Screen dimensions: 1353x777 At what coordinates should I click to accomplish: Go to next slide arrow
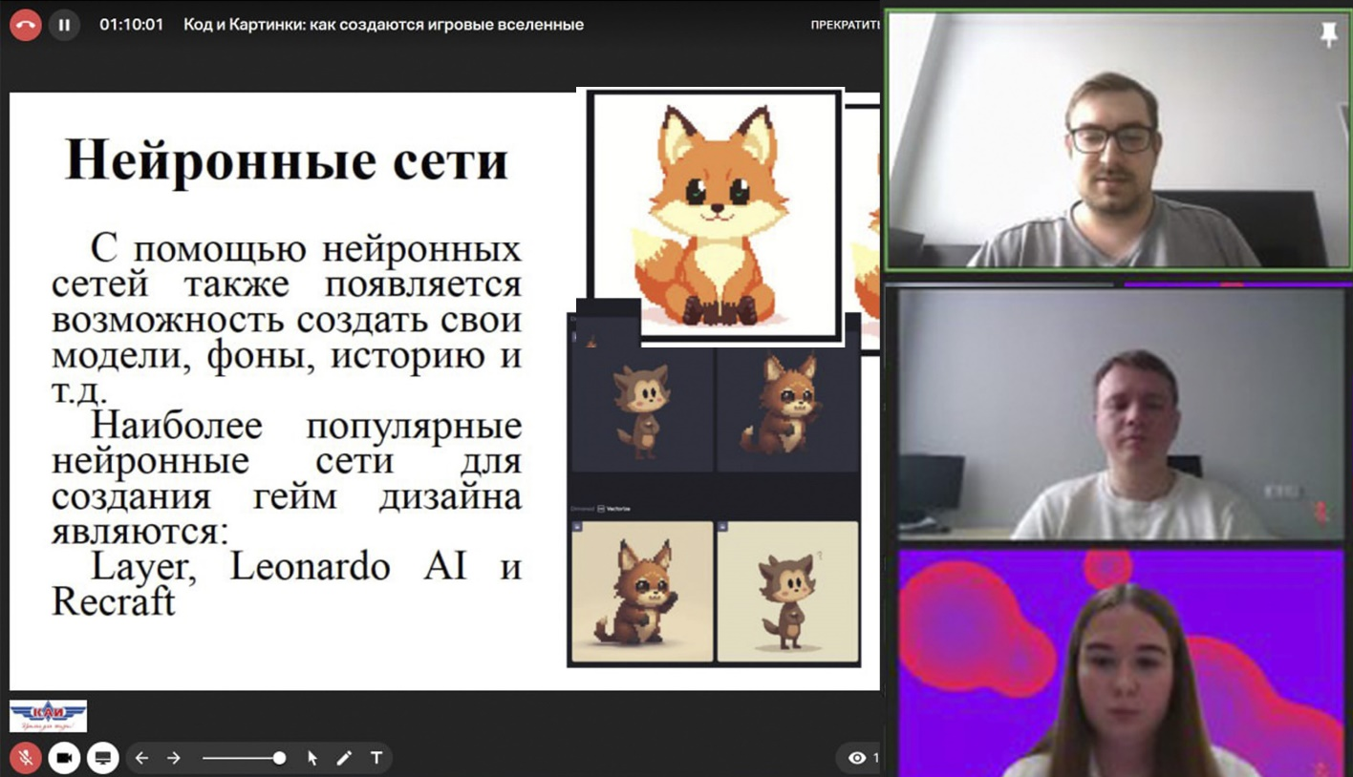coord(174,758)
